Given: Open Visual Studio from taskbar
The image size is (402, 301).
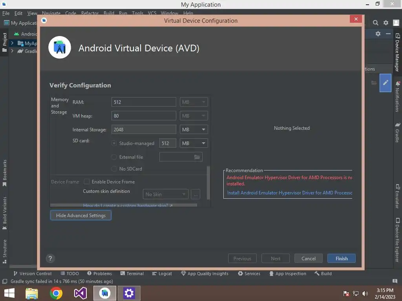Looking at the screenshot, I should tap(80, 293).
